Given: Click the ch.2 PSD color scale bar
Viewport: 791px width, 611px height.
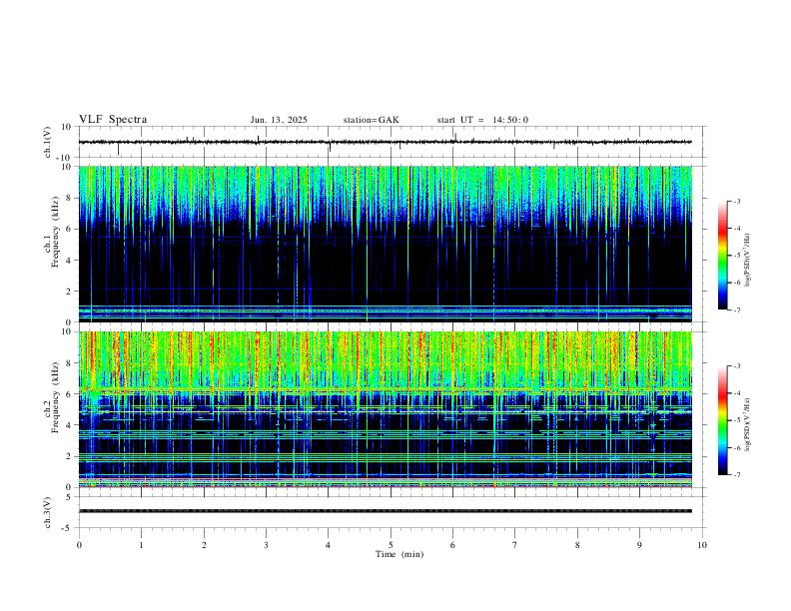Looking at the screenshot, I should [722, 420].
